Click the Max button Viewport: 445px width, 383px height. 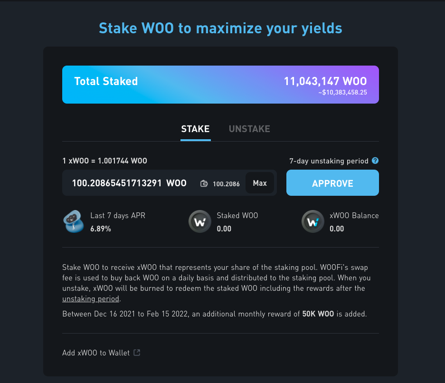(260, 183)
